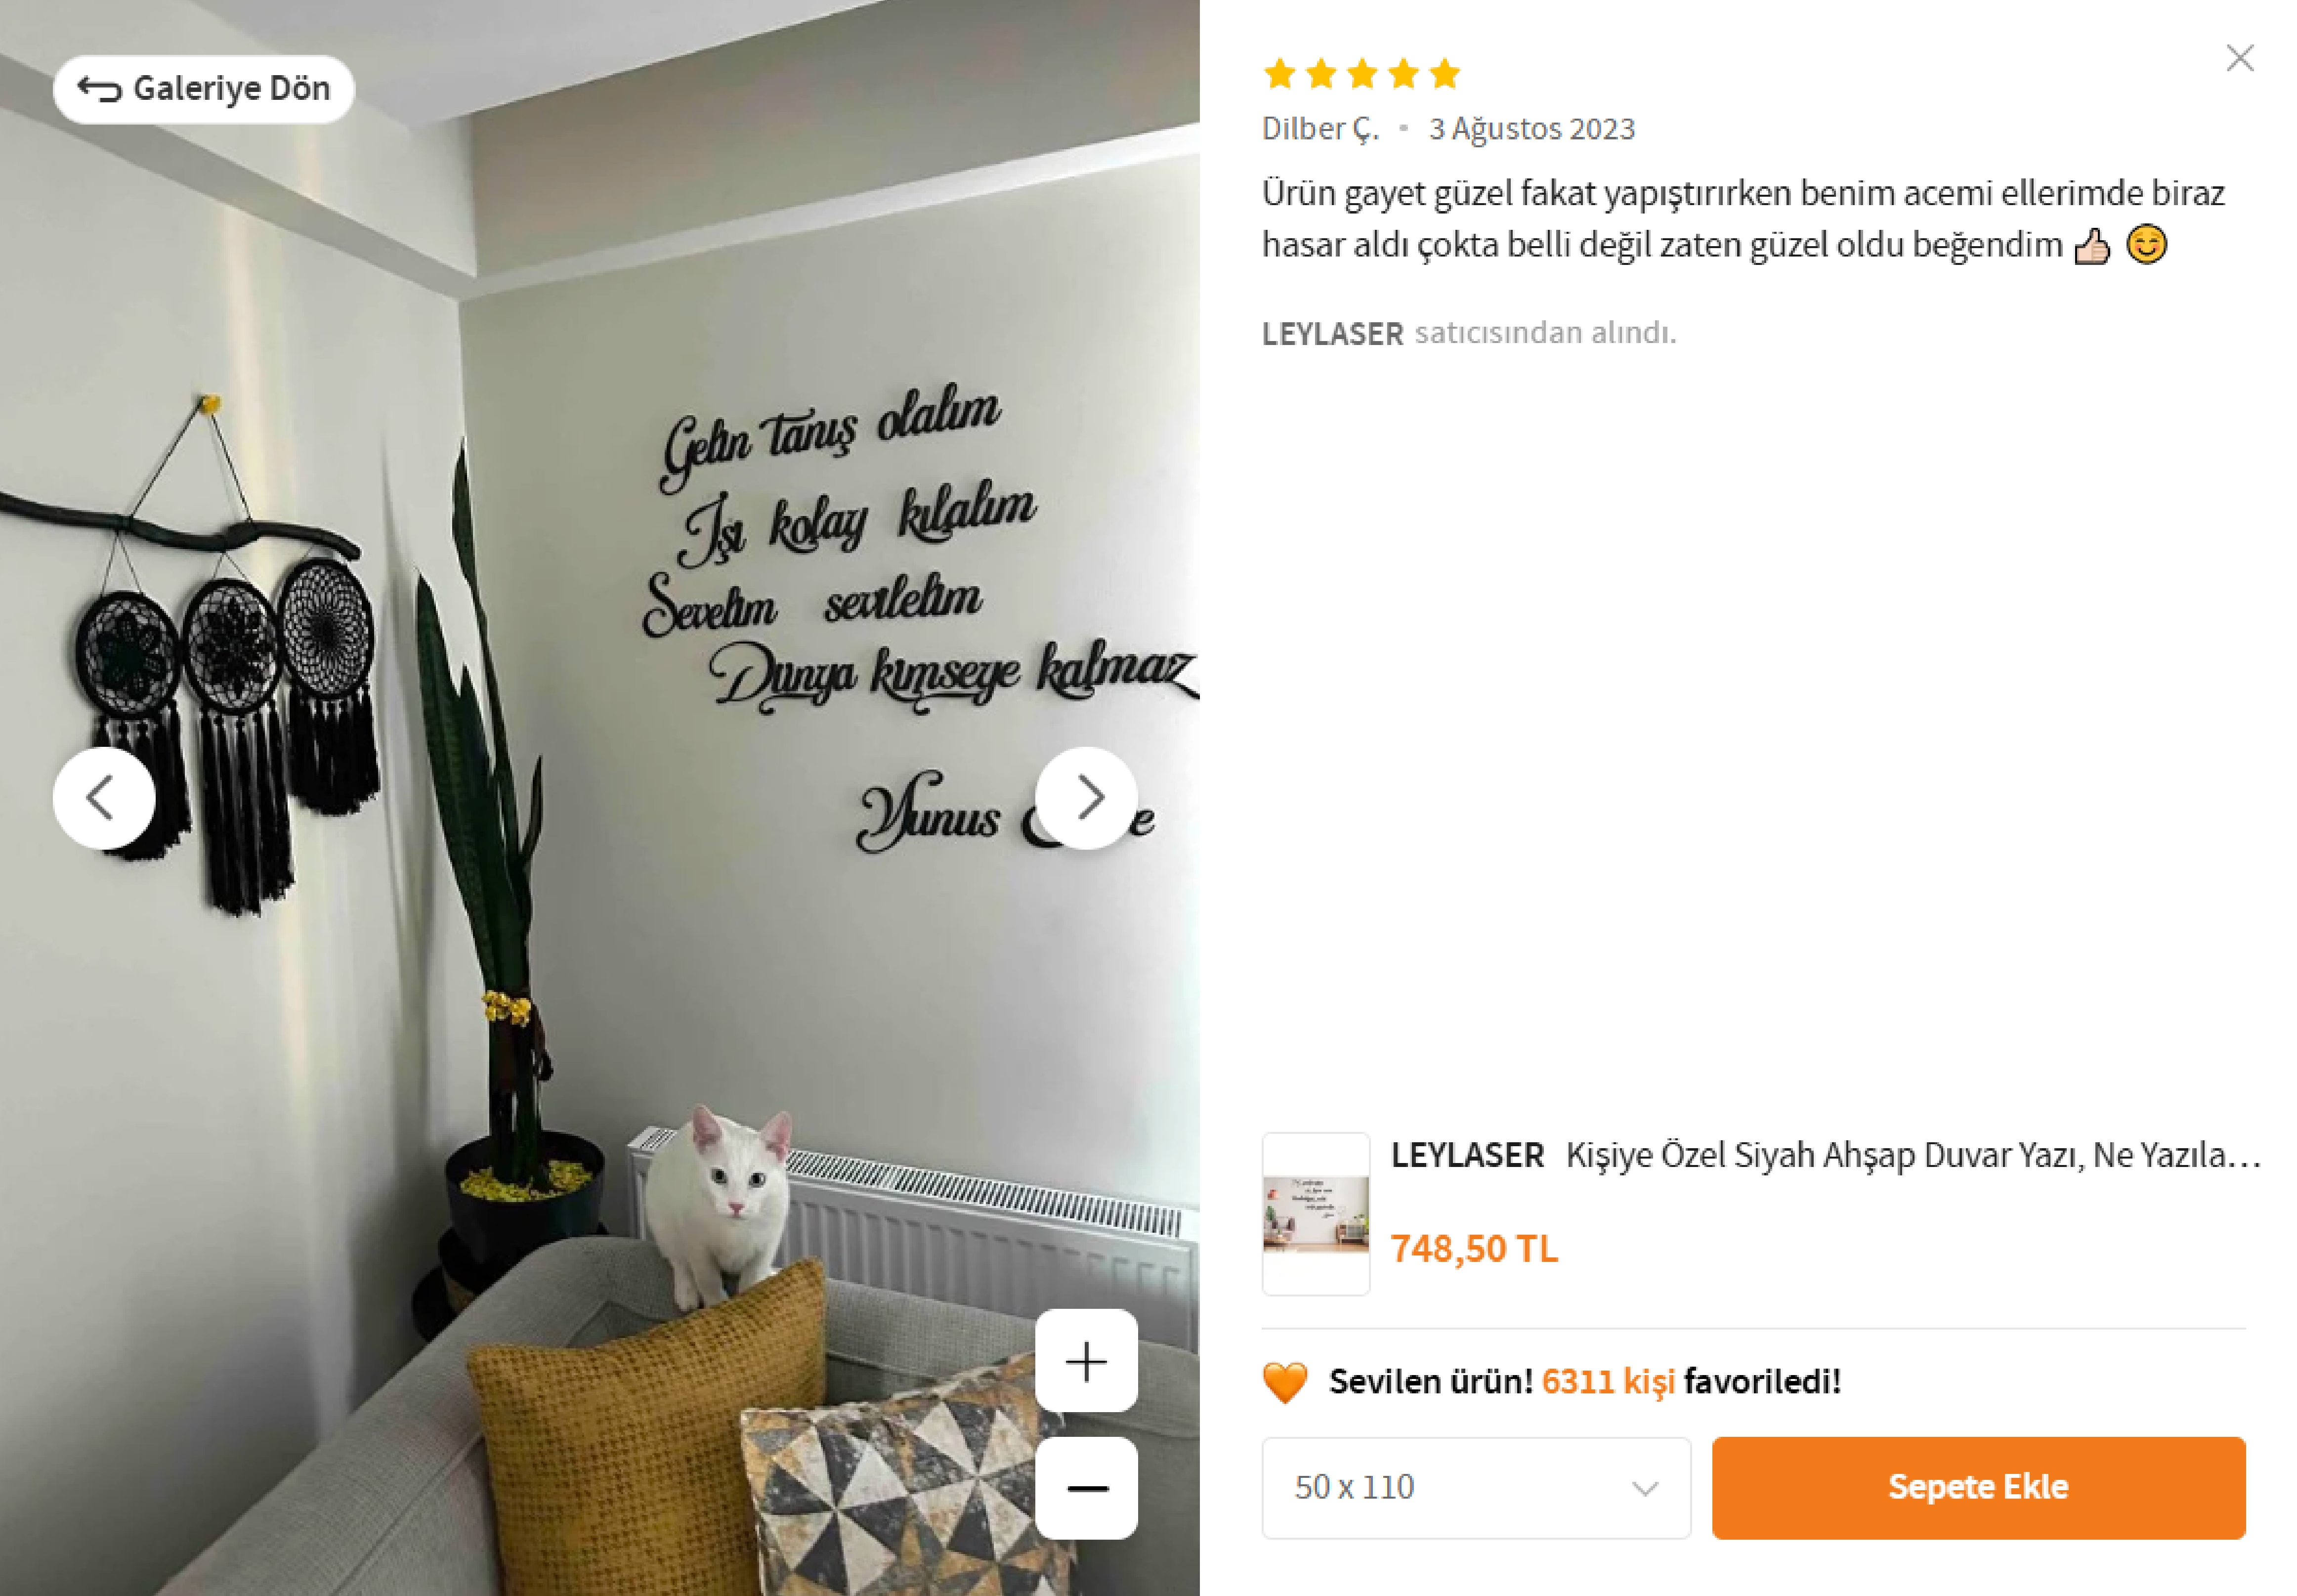Open the product thumbnail image
Viewport: 2297px width, 1596px height.
pyautogui.click(x=1316, y=1214)
